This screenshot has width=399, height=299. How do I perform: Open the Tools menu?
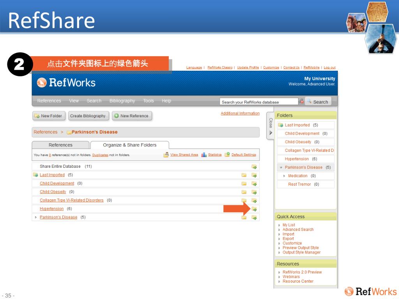148,101
